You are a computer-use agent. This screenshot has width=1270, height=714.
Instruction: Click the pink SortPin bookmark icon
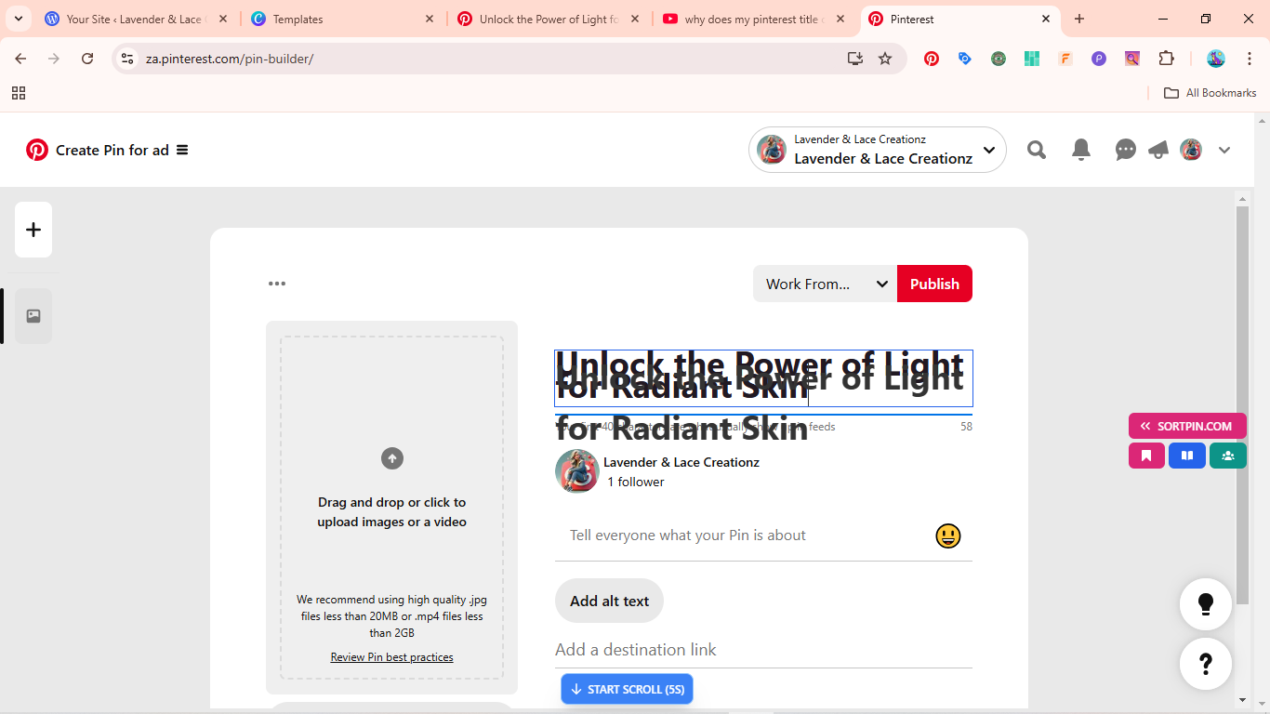click(x=1146, y=456)
